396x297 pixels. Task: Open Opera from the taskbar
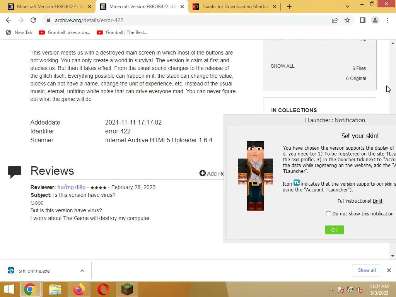pos(103,289)
